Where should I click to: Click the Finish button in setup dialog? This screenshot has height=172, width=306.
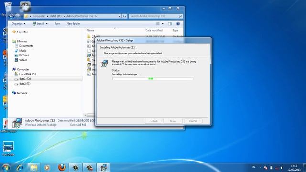(173, 121)
